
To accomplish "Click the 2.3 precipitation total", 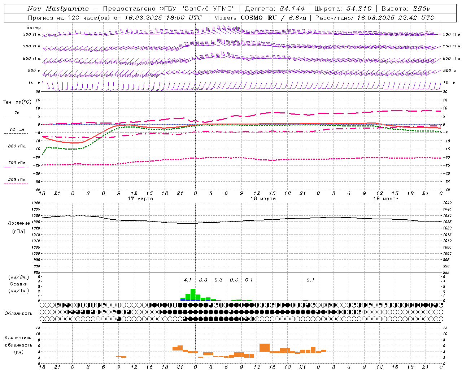I will click(203, 280).
